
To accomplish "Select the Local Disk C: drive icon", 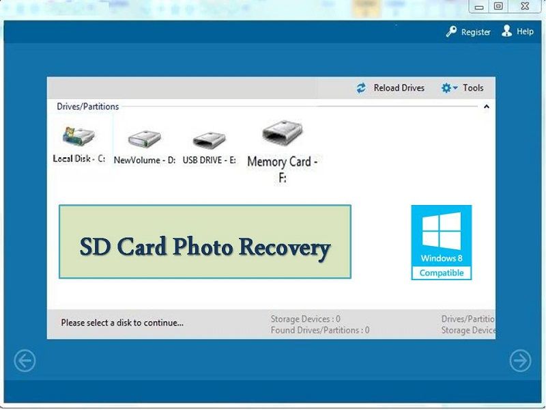I will (x=78, y=136).
